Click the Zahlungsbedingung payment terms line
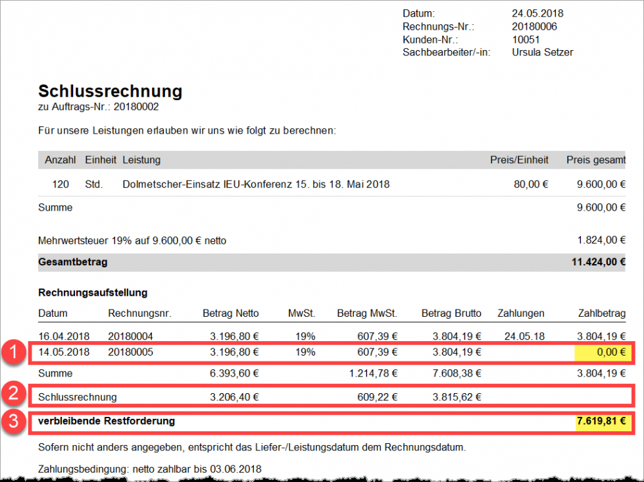 [149, 469]
